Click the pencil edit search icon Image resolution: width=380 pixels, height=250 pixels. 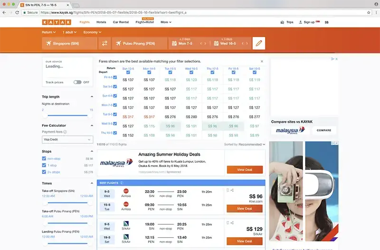click(258, 43)
